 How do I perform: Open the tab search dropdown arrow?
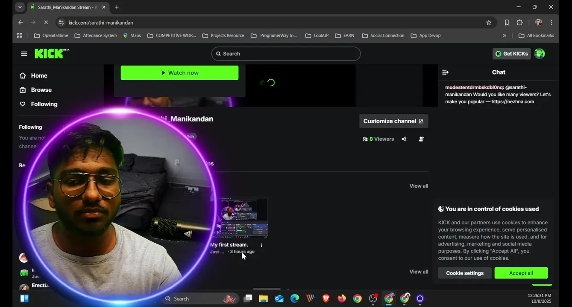point(20,7)
